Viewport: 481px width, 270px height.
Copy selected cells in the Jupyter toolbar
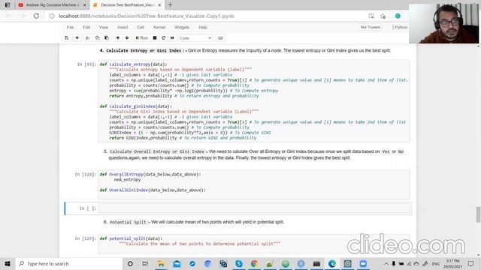tap(97, 38)
